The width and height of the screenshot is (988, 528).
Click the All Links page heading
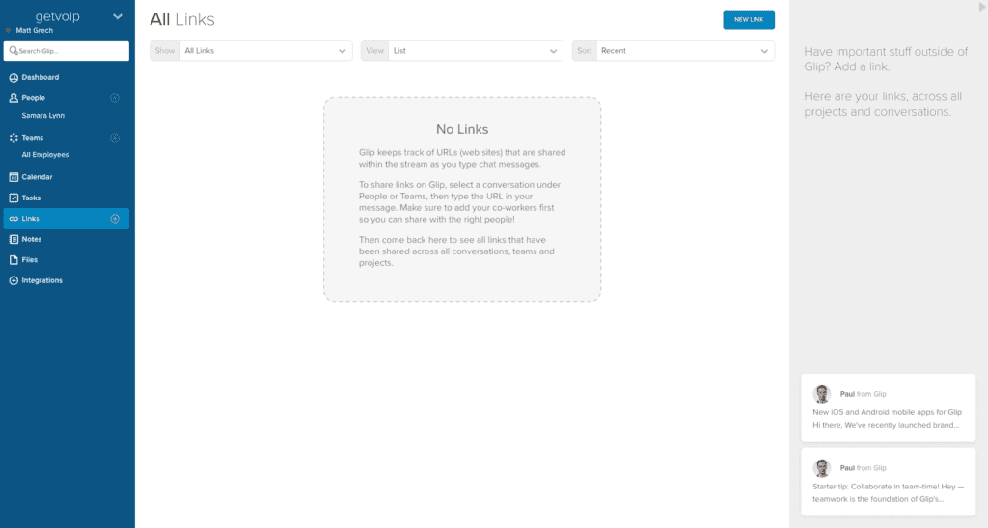click(182, 19)
